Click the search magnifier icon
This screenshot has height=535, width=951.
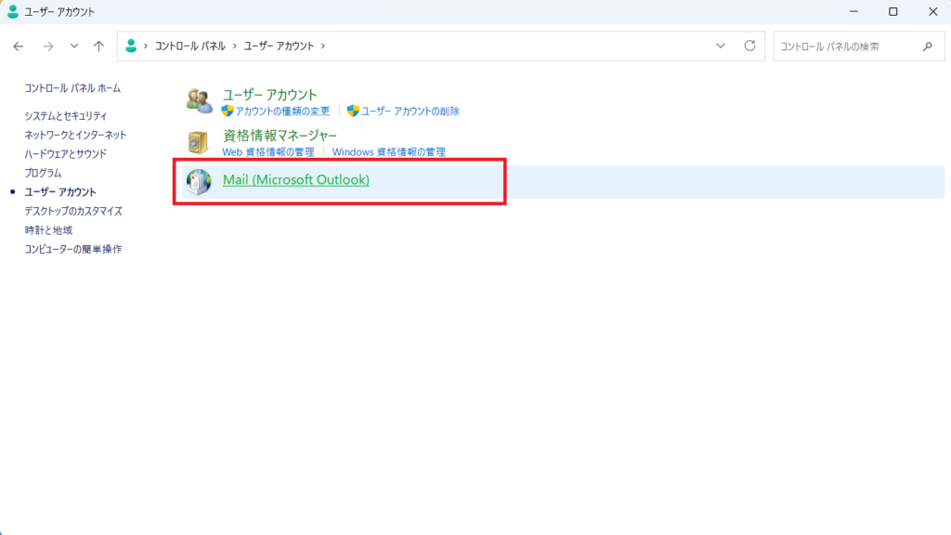click(x=927, y=46)
